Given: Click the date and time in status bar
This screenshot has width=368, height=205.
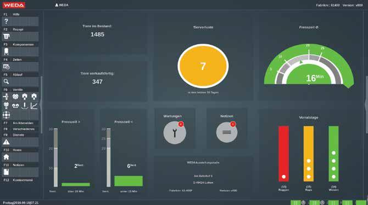Looking at the screenshot, I should tap(21, 203).
